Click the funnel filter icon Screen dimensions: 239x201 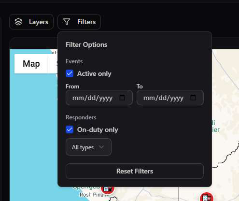click(x=67, y=22)
